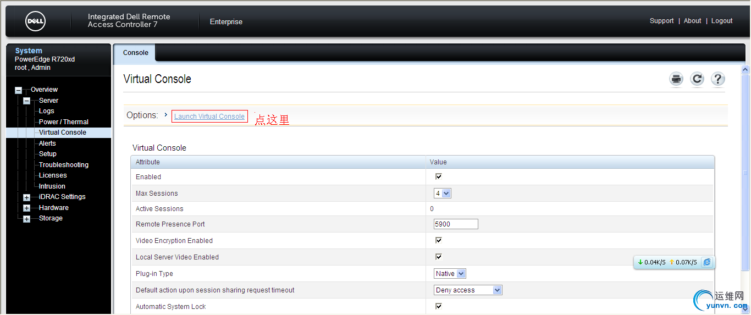Click the Active Sessions row label

click(159, 209)
